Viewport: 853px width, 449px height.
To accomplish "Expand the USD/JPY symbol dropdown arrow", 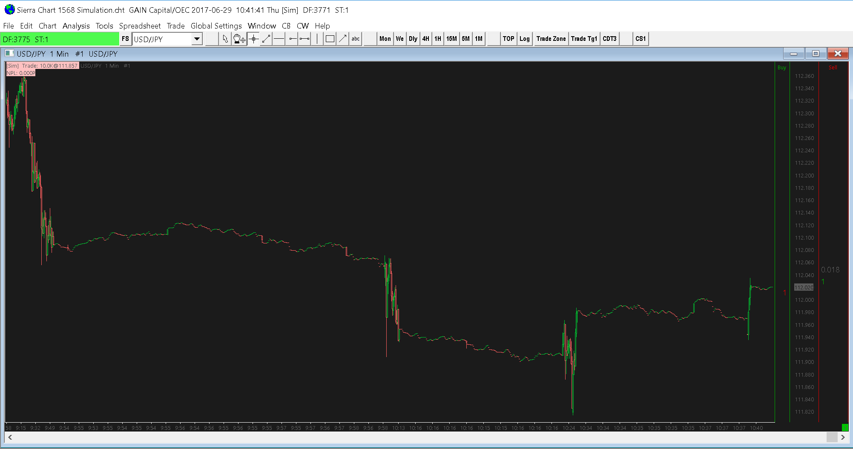I will [x=197, y=39].
